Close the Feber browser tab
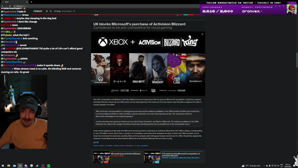The height and width of the screenshot is (168, 298). click(27, 2)
